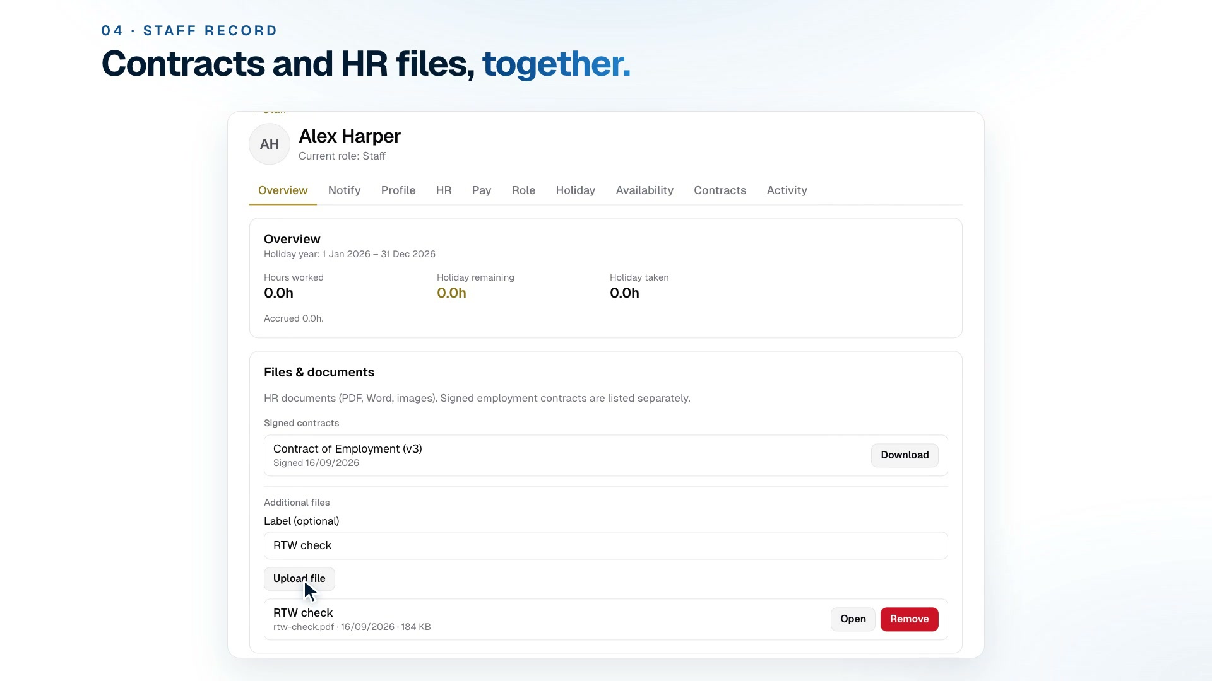Viewport: 1212px width, 681px height.
Task: Click the AH avatar circle
Action: tap(270, 144)
